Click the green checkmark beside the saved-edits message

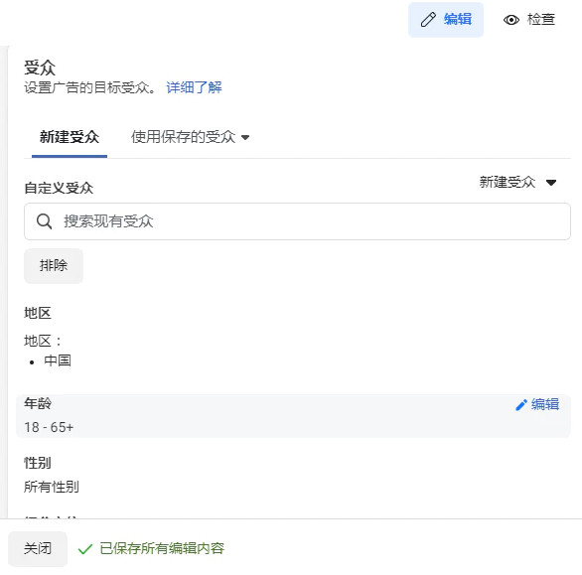[85, 549]
